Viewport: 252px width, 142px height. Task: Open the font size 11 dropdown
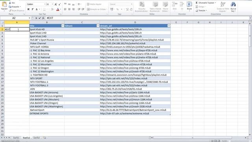tap(52, 4)
